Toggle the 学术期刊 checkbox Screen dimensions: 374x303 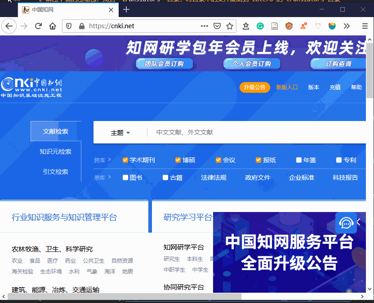[125, 160]
